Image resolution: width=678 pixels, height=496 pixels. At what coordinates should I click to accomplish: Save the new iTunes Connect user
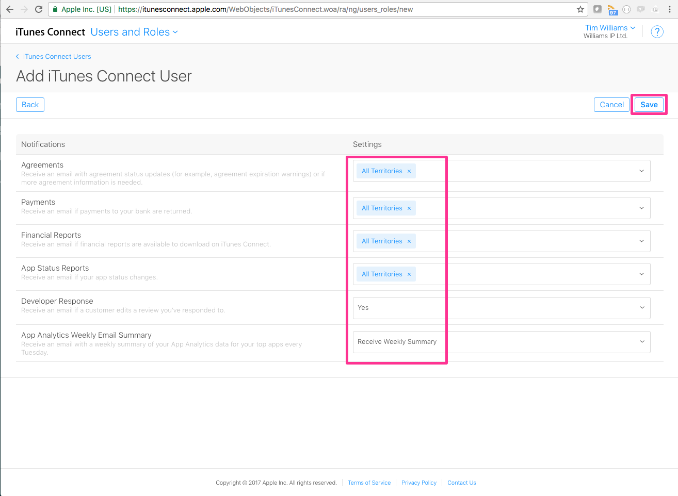click(x=649, y=105)
